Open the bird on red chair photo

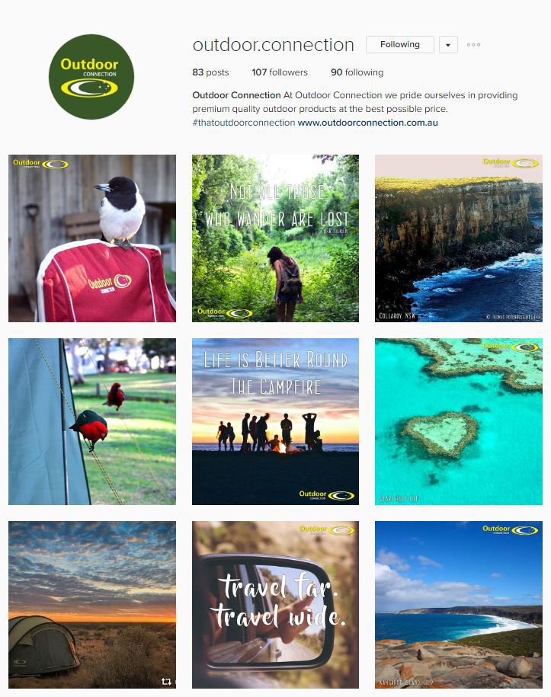coord(92,238)
